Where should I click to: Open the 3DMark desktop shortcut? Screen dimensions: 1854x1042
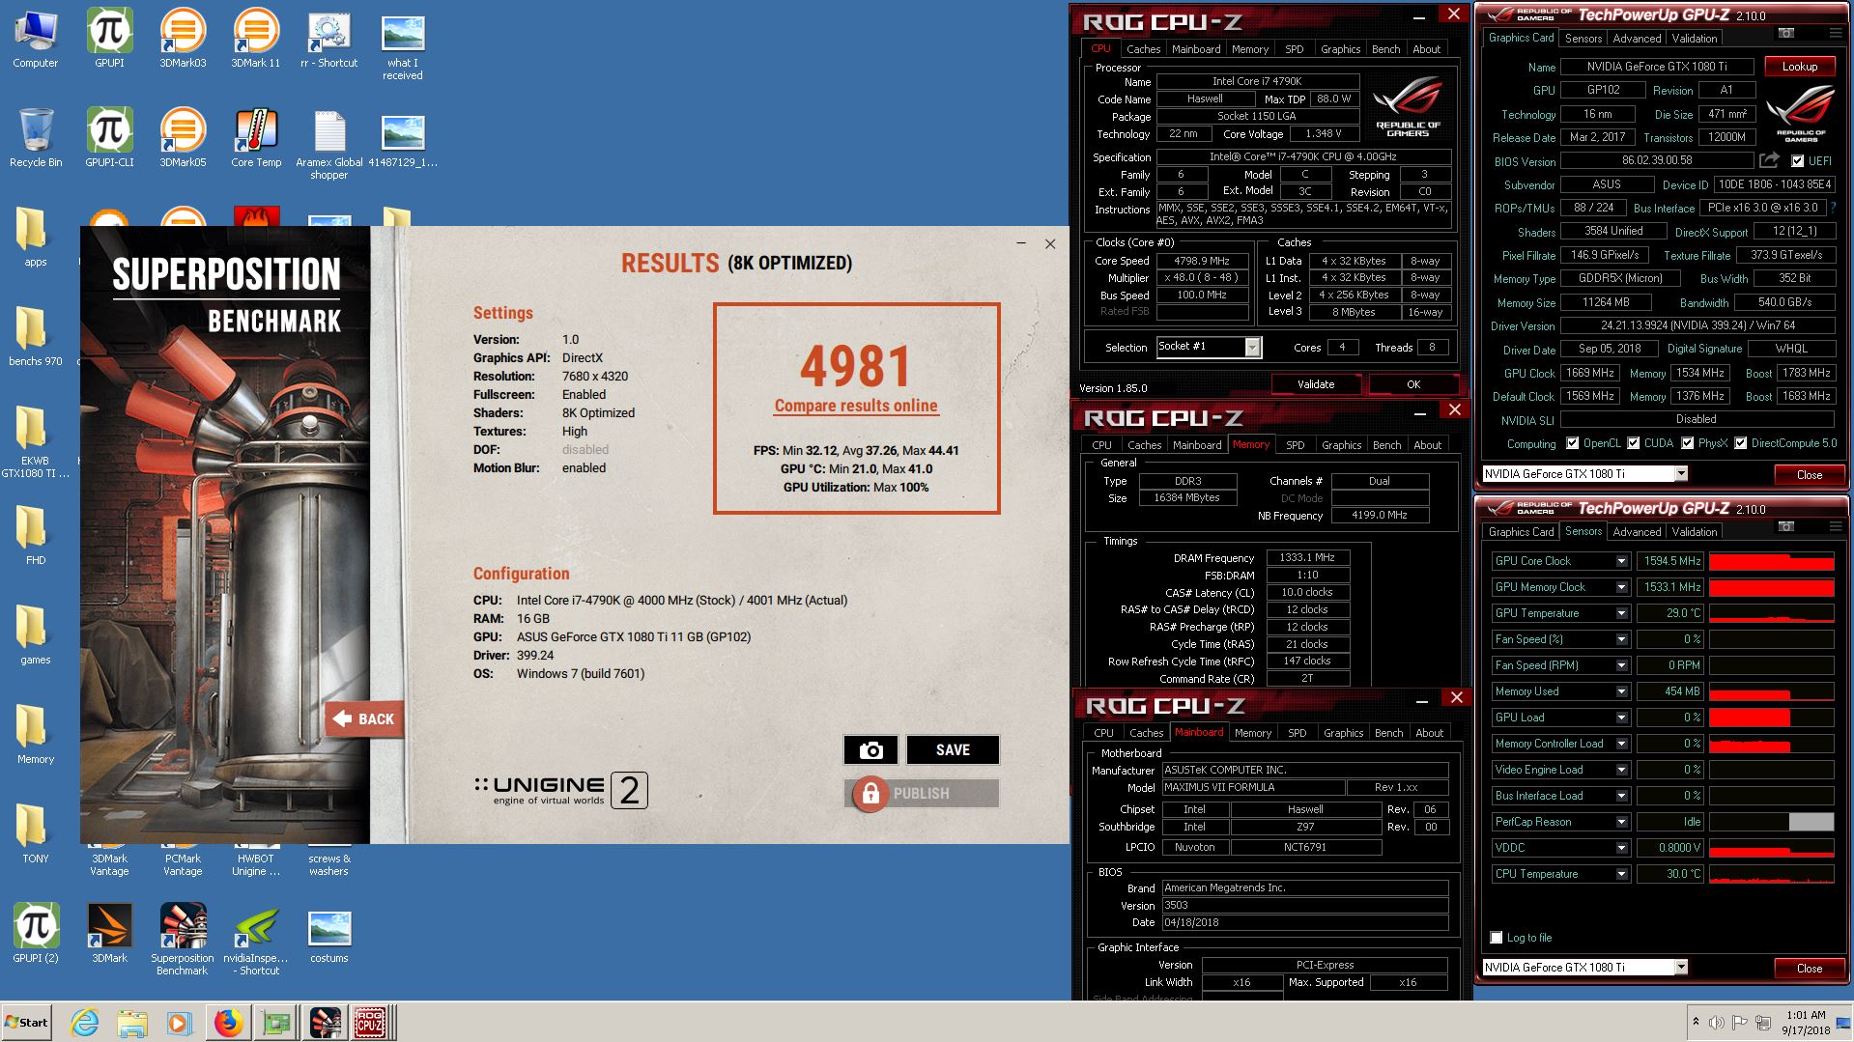[109, 935]
